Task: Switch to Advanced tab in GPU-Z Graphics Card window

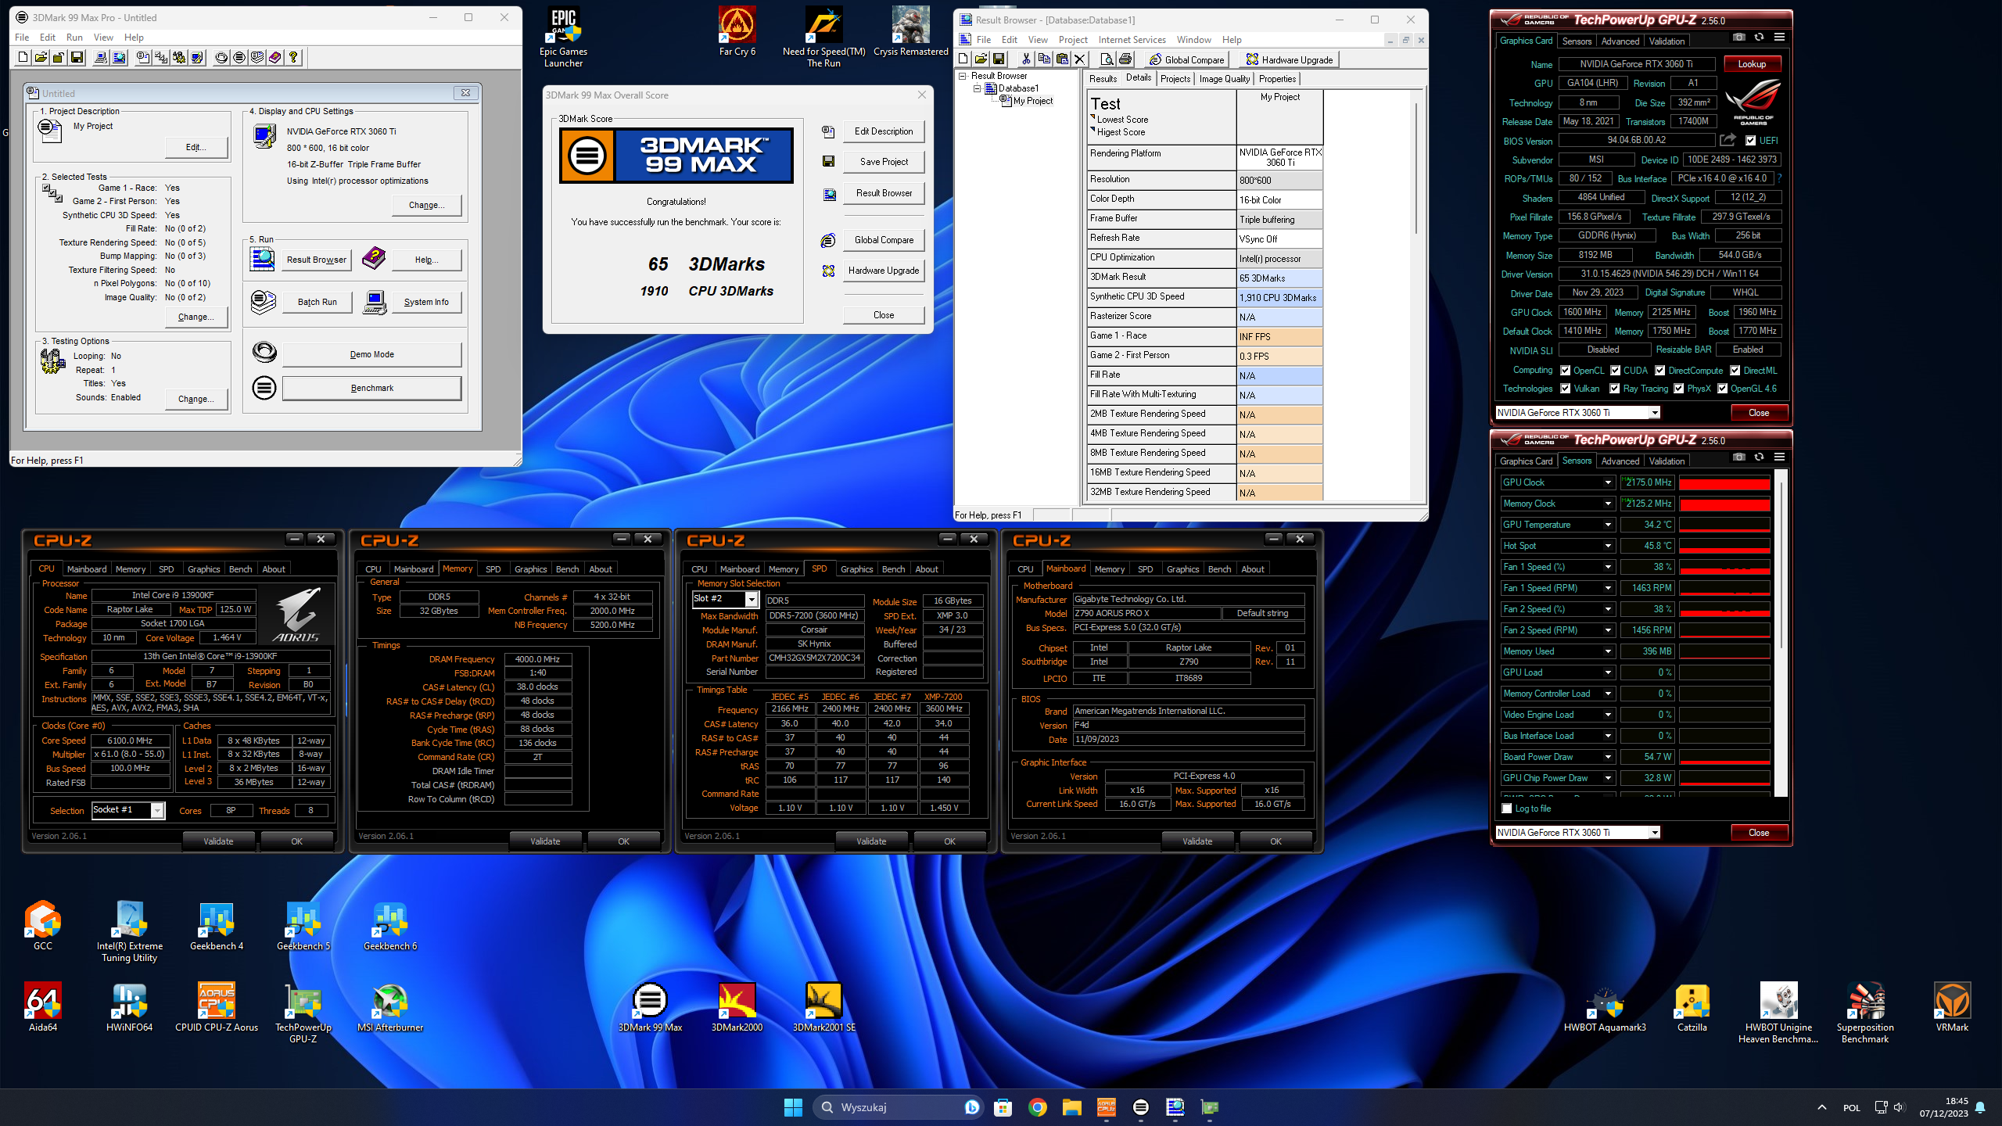Action: point(1620,41)
